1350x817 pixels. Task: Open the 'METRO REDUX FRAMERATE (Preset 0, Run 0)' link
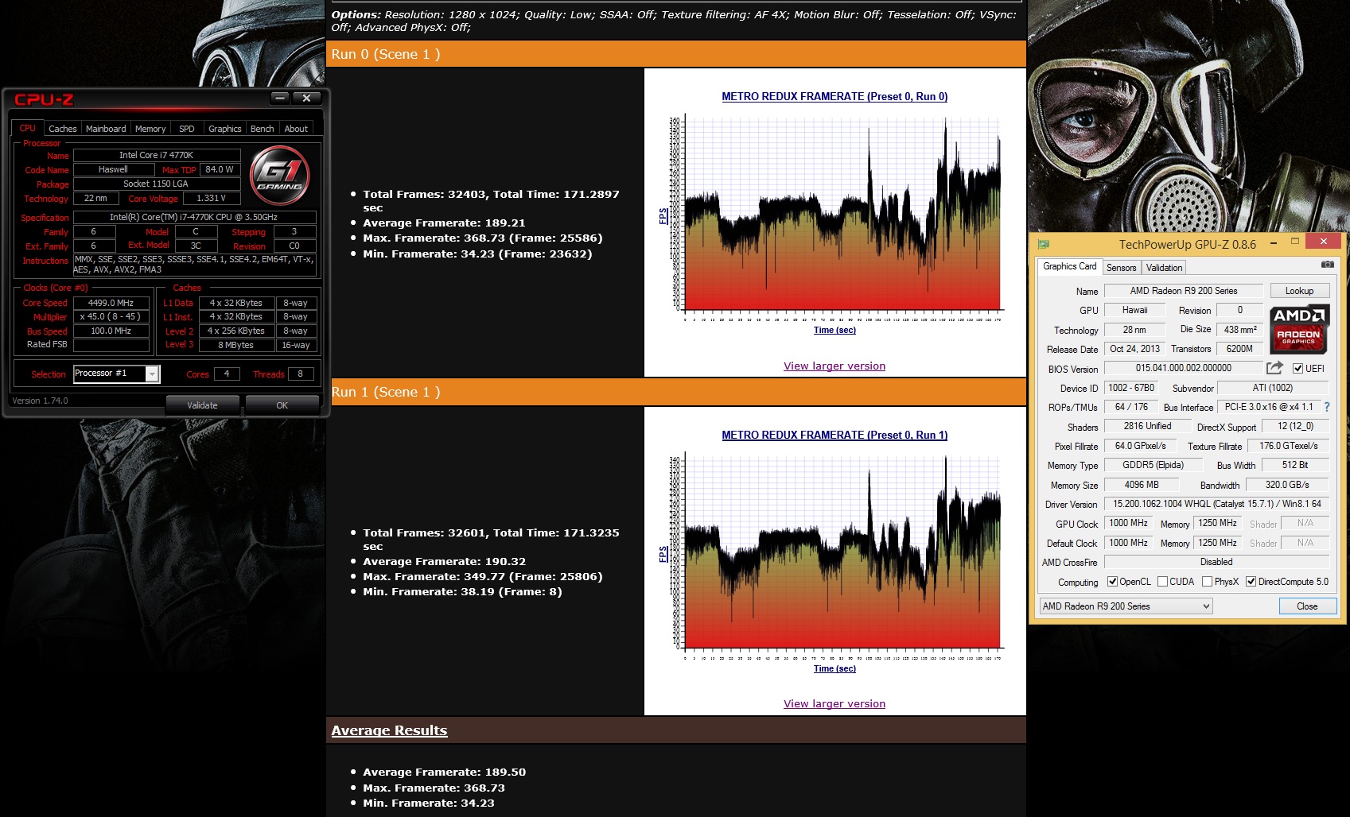[835, 97]
